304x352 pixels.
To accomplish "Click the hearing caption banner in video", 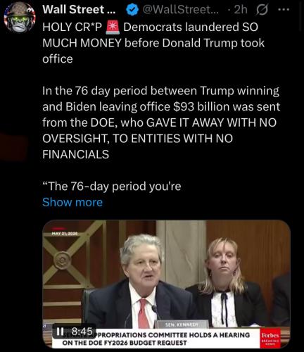I will (156, 339).
